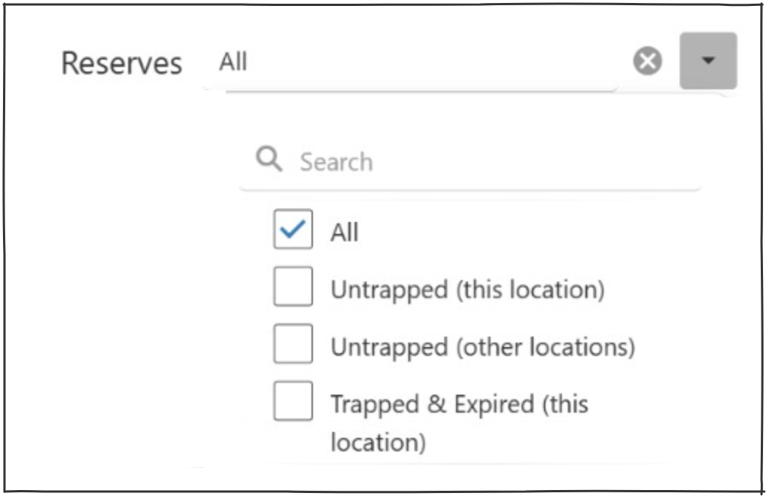This screenshot has width=766, height=496.
Task: Uncheck the All checkbox
Action: [292, 231]
